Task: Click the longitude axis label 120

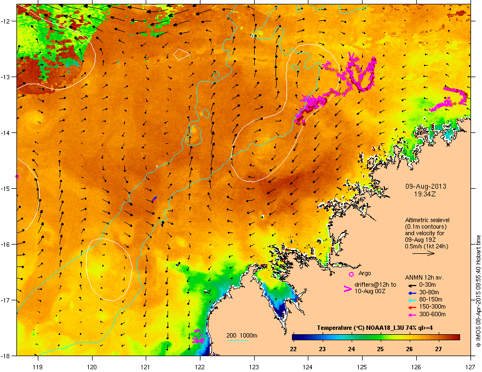Action: pyautogui.click(x=92, y=367)
